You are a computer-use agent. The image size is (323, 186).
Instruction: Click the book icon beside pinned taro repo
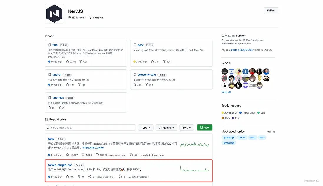click(x=49, y=45)
